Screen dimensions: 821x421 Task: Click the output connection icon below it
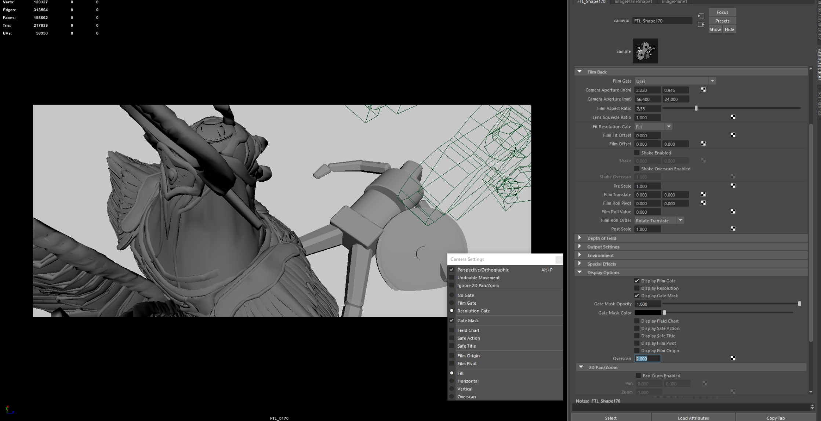(701, 24)
